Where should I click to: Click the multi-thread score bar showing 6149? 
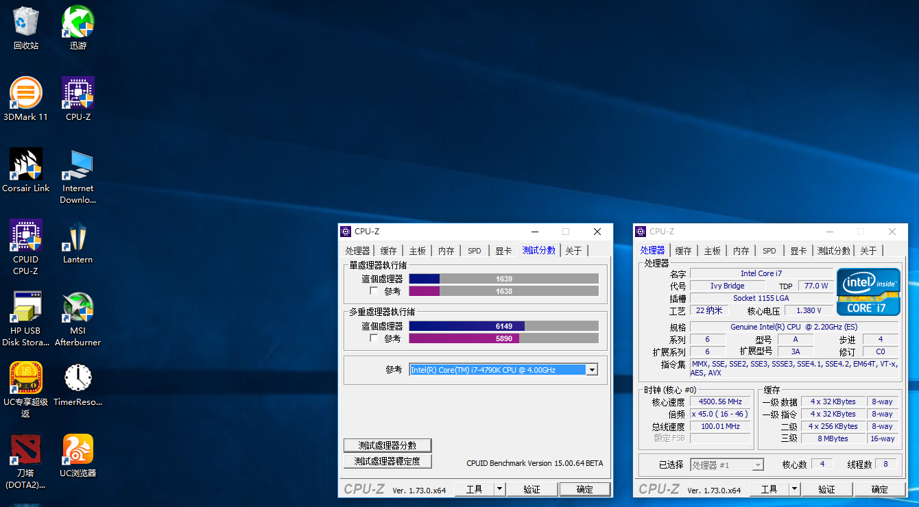pyautogui.click(x=504, y=326)
